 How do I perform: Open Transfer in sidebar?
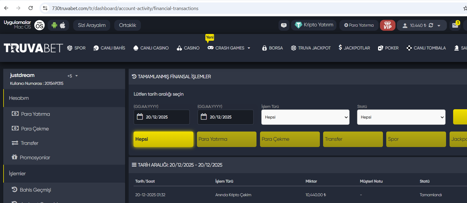click(x=25, y=143)
